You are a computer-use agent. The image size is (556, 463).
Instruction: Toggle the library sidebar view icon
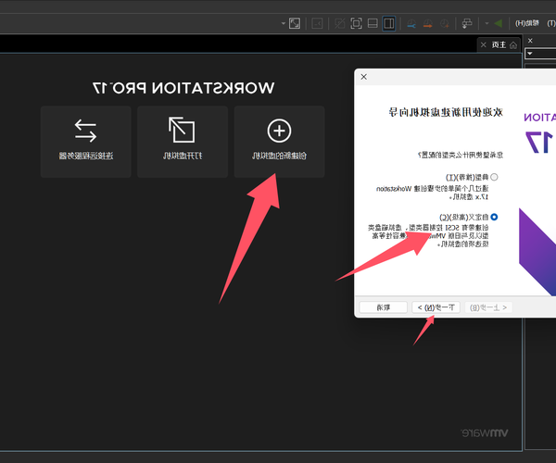click(389, 23)
